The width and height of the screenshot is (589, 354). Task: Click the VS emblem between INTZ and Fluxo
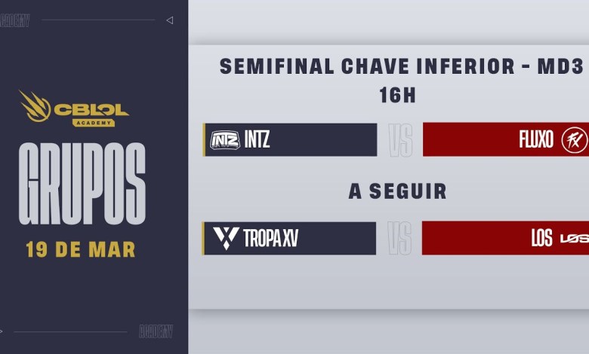click(400, 140)
